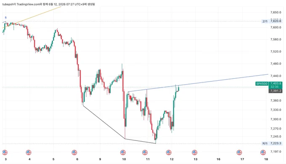The width and height of the screenshot is (286, 164).
Task: Open the economic event flag above date 11
Action: [145, 152]
